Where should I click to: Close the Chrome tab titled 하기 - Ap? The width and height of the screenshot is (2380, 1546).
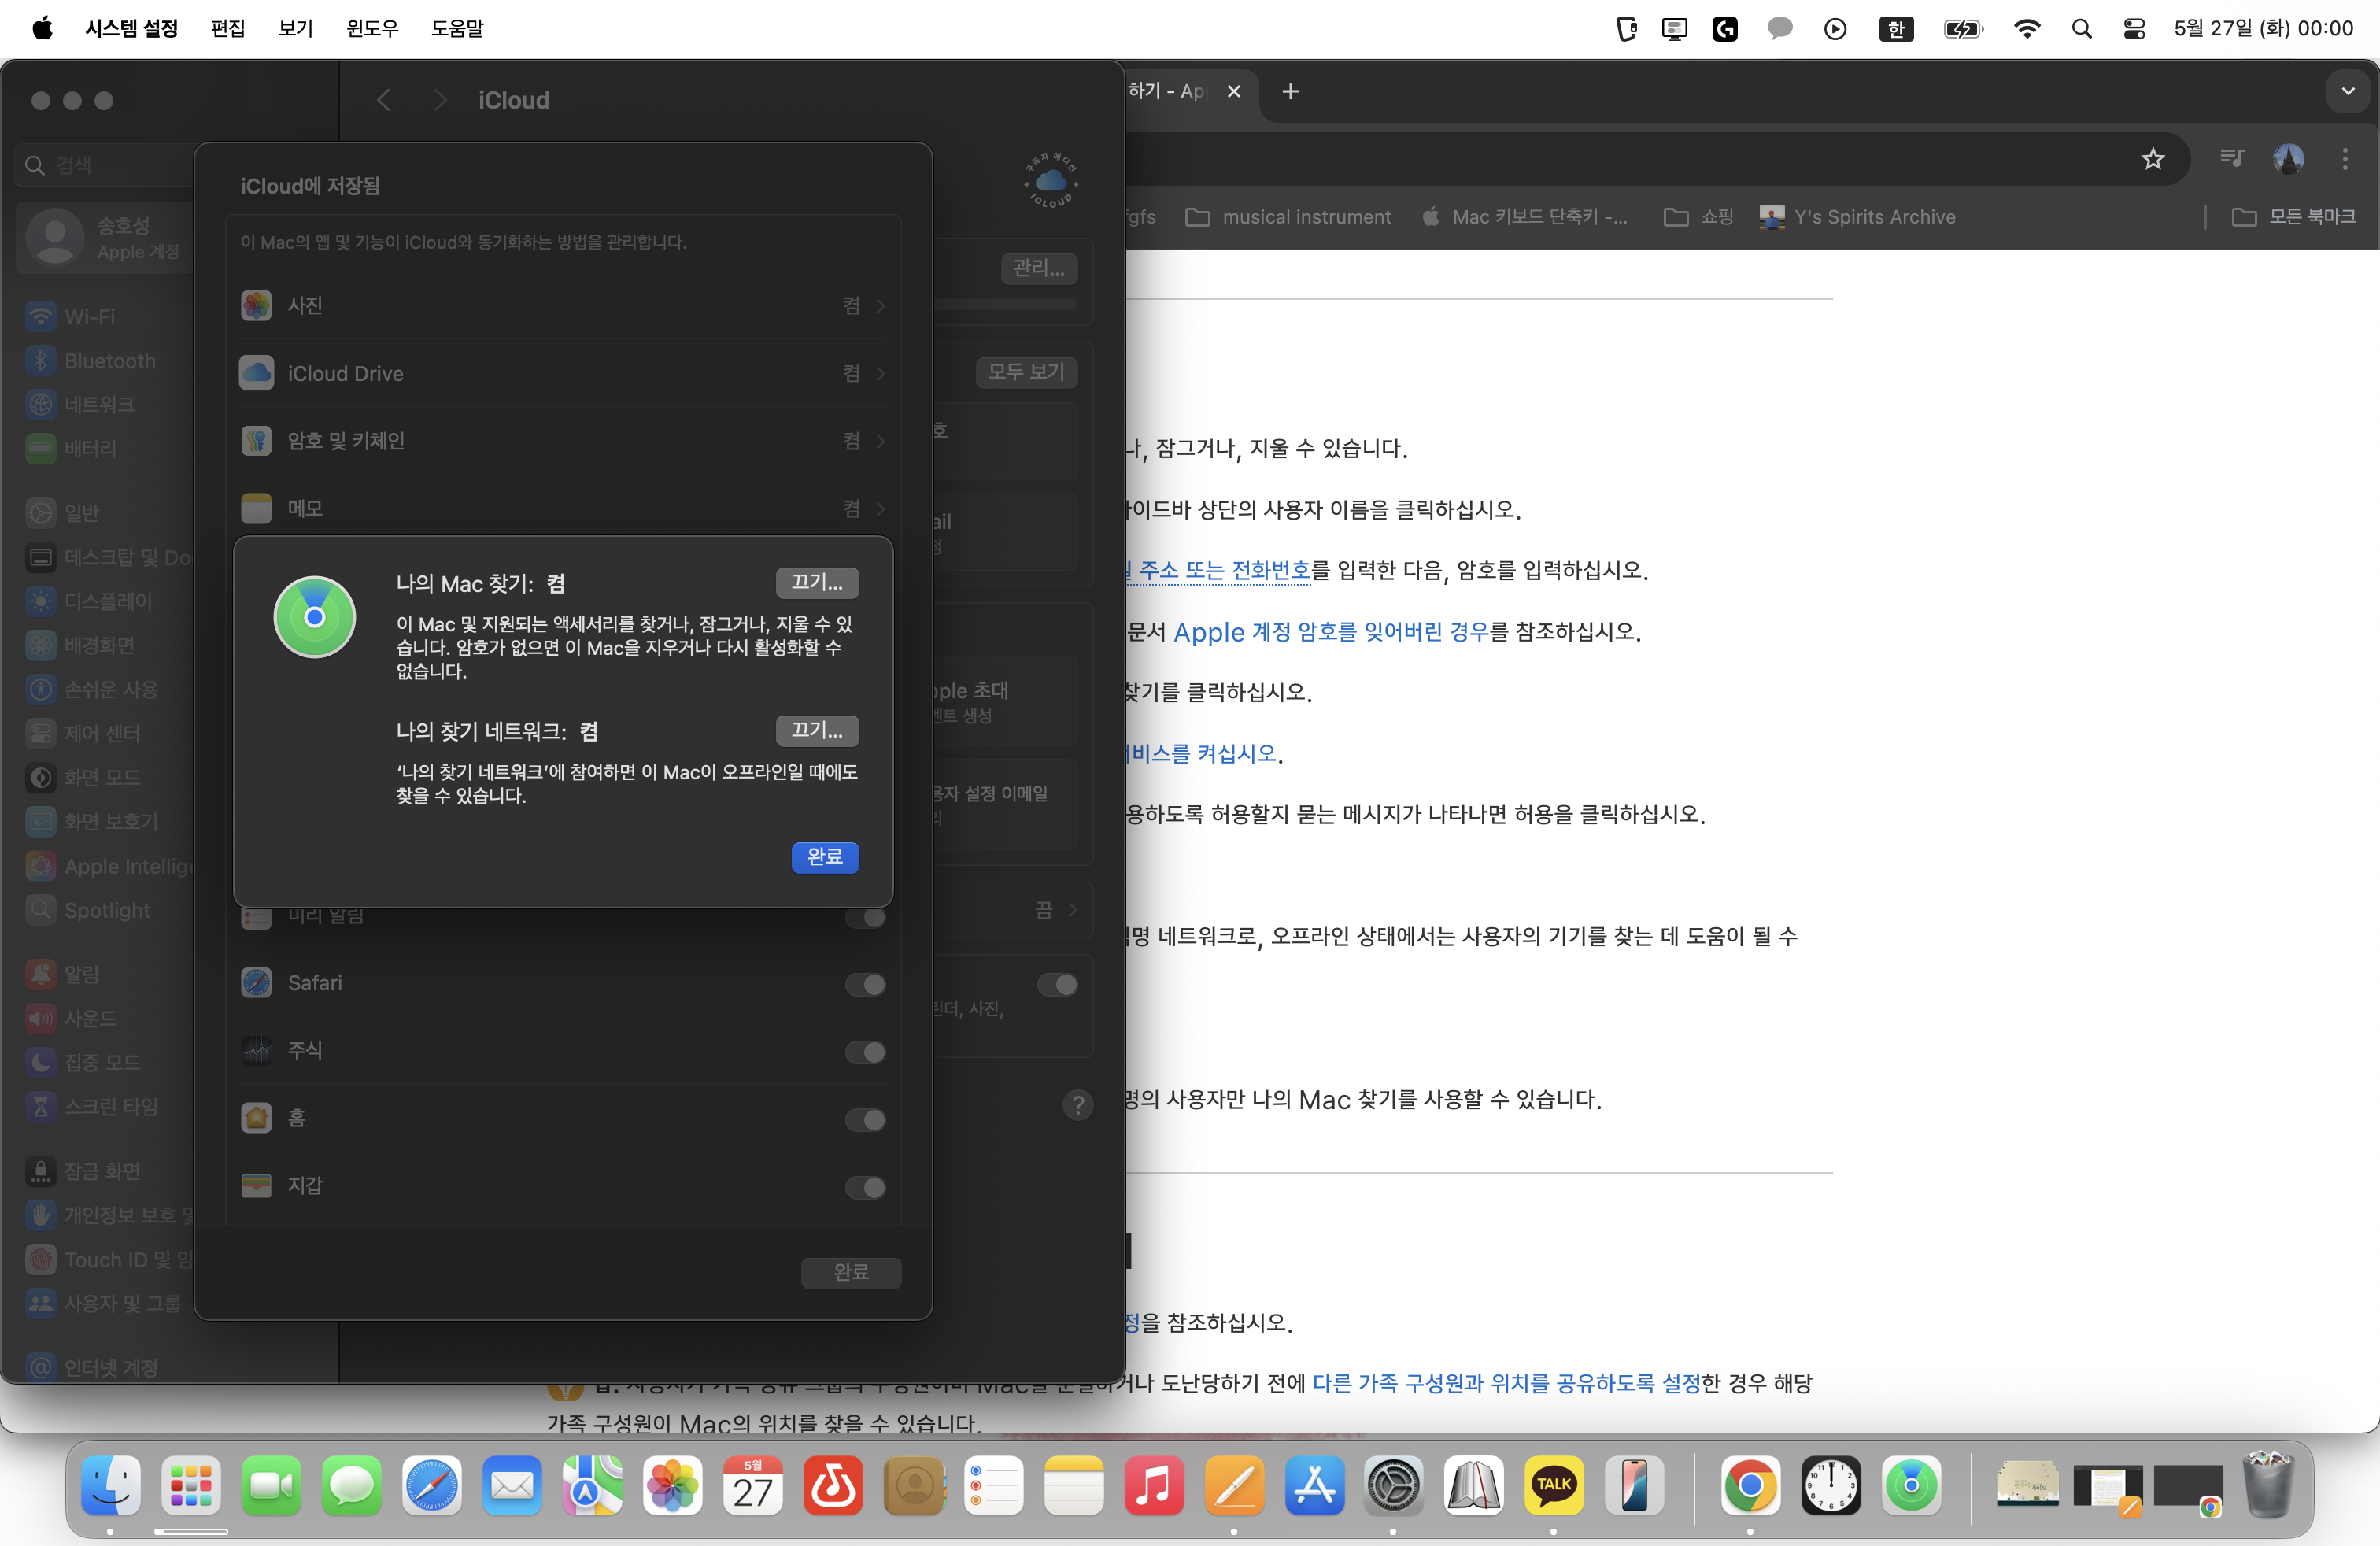[1234, 91]
